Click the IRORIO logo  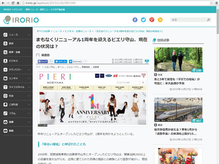[x=21, y=20]
